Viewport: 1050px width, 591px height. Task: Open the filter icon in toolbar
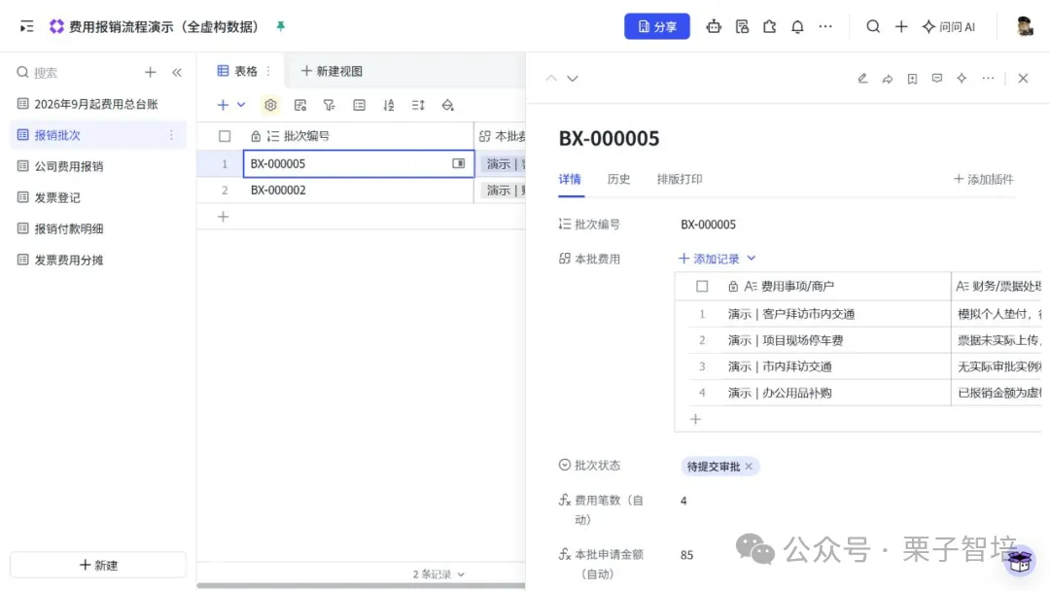pos(329,105)
